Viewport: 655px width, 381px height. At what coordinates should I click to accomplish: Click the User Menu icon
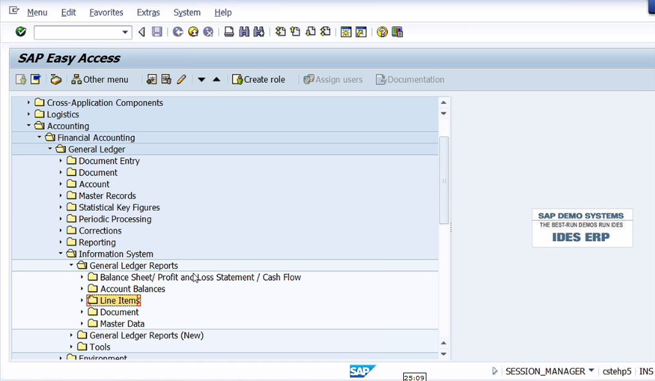point(21,80)
